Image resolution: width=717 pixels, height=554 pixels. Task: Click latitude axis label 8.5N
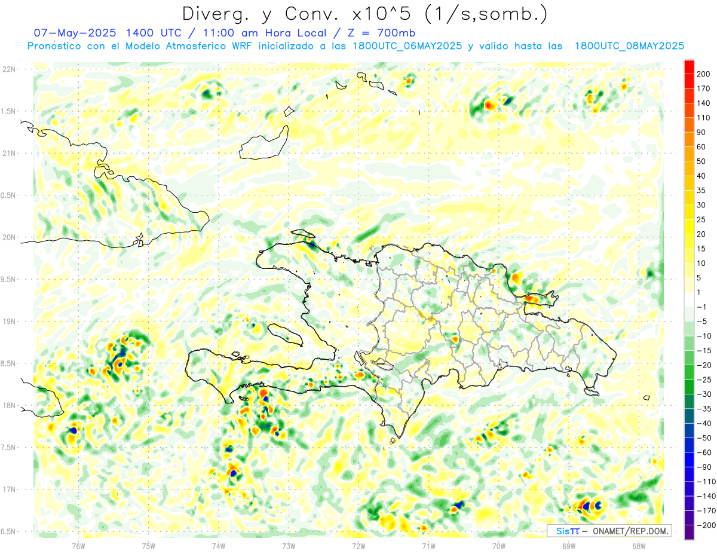point(9,363)
